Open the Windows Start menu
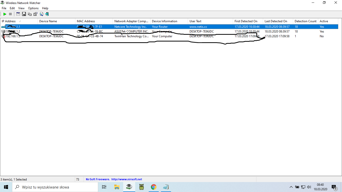 pyautogui.click(x=6, y=187)
